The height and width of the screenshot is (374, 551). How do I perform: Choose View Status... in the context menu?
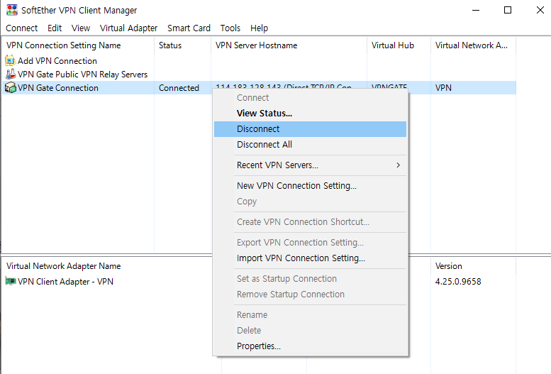tap(310, 114)
